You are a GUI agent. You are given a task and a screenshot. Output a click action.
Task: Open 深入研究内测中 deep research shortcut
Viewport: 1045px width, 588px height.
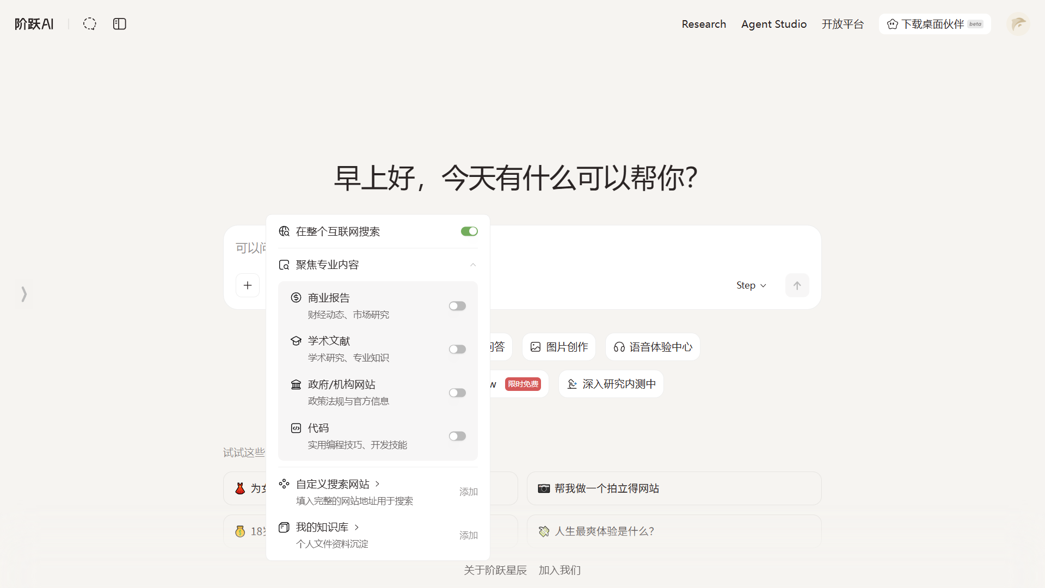(611, 384)
